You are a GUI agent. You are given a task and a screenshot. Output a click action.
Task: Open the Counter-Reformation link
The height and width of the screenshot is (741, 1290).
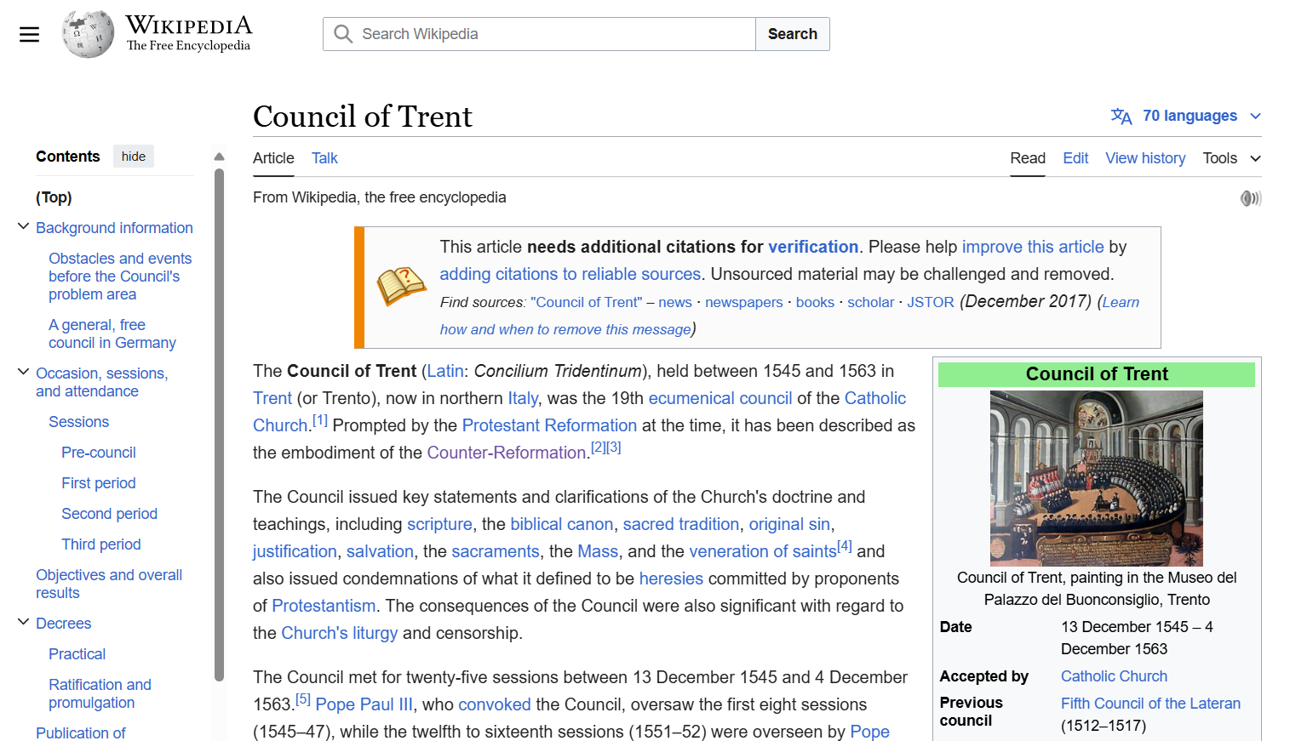pyautogui.click(x=507, y=453)
